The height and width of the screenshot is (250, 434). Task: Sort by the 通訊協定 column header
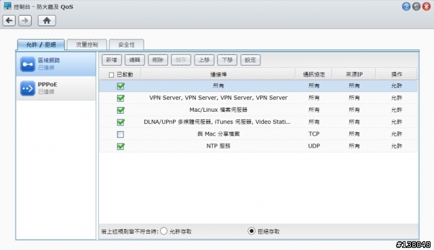point(313,75)
